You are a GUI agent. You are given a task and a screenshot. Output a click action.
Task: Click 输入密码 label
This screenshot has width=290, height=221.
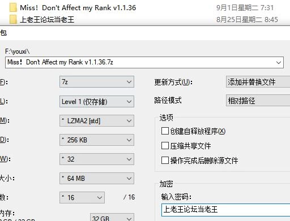tap(176, 197)
